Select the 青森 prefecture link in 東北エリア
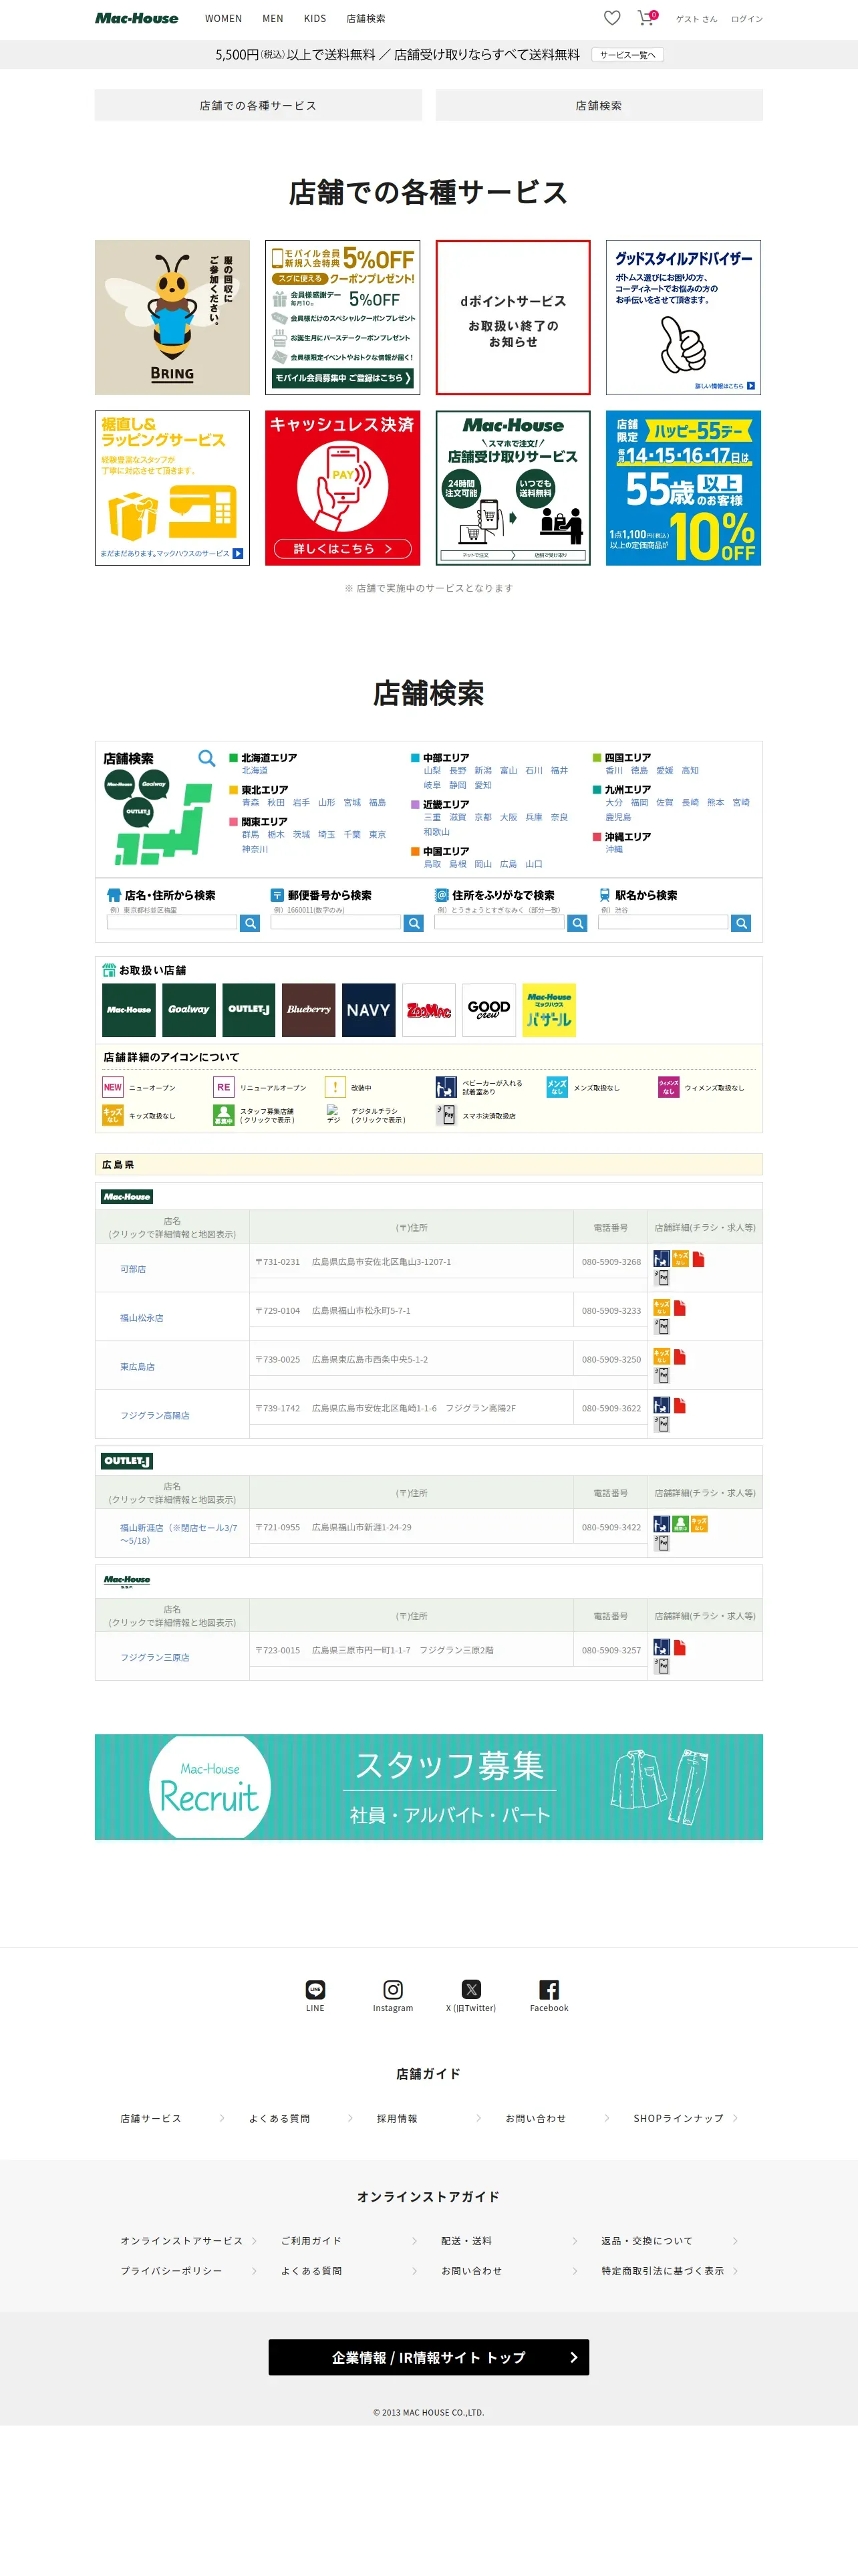 point(250,802)
